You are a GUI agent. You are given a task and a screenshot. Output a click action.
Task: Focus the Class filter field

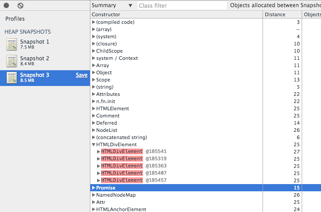click(182, 5)
